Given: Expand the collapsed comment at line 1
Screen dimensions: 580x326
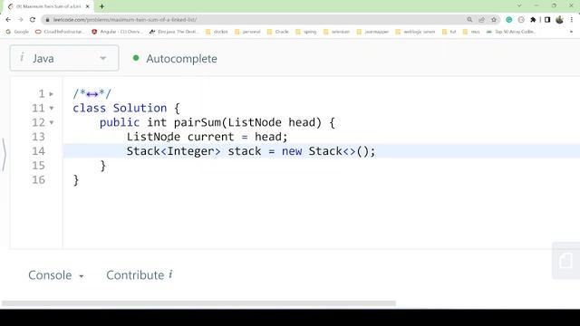Looking at the screenshot, I should pyautogui.click(x=52, y=94).
